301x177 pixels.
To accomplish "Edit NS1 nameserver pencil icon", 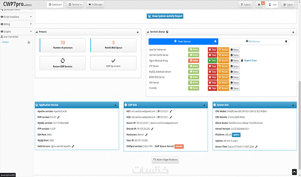I will 171,111.
